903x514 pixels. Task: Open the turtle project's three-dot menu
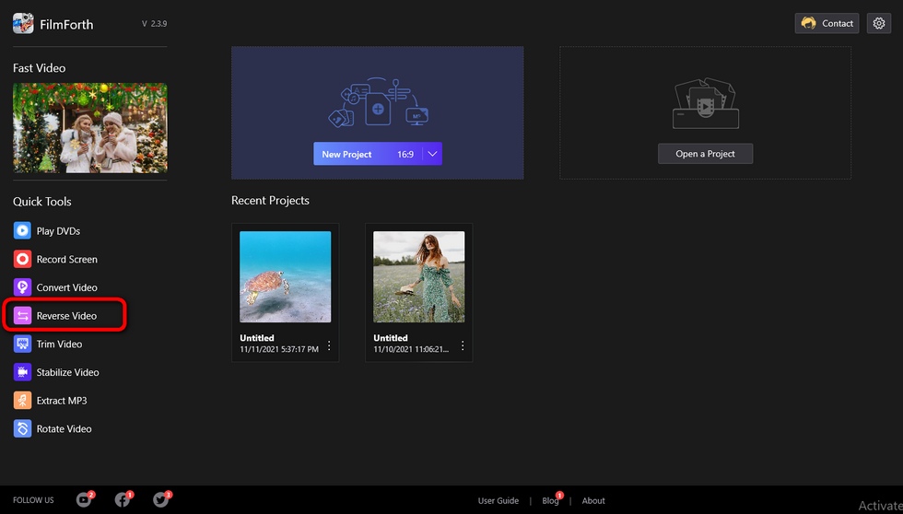click(329, 345)
